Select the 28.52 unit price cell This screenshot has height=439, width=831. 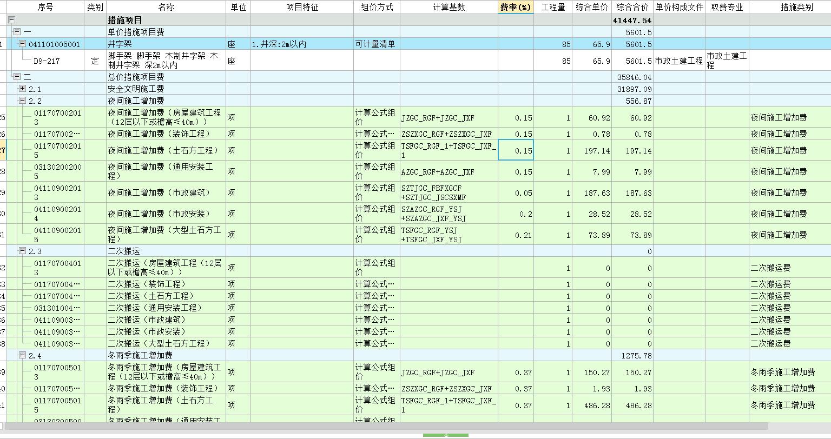[x=592, y=214]
